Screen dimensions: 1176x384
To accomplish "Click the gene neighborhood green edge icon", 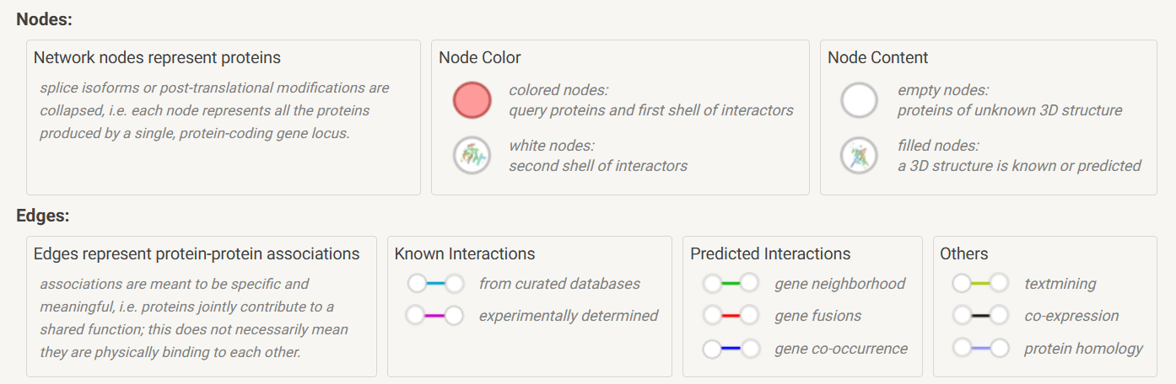I will [x=731, y=284].
